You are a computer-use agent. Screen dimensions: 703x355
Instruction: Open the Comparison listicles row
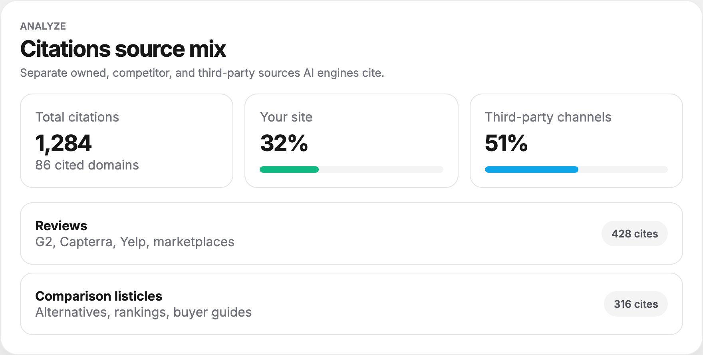coord(351,304)
